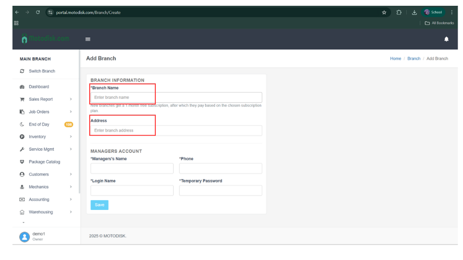Image resolution: width=463 pixels, height=260 pixels.
Task: Expand the Customers menu chevron
Action: tap(71, 175)
